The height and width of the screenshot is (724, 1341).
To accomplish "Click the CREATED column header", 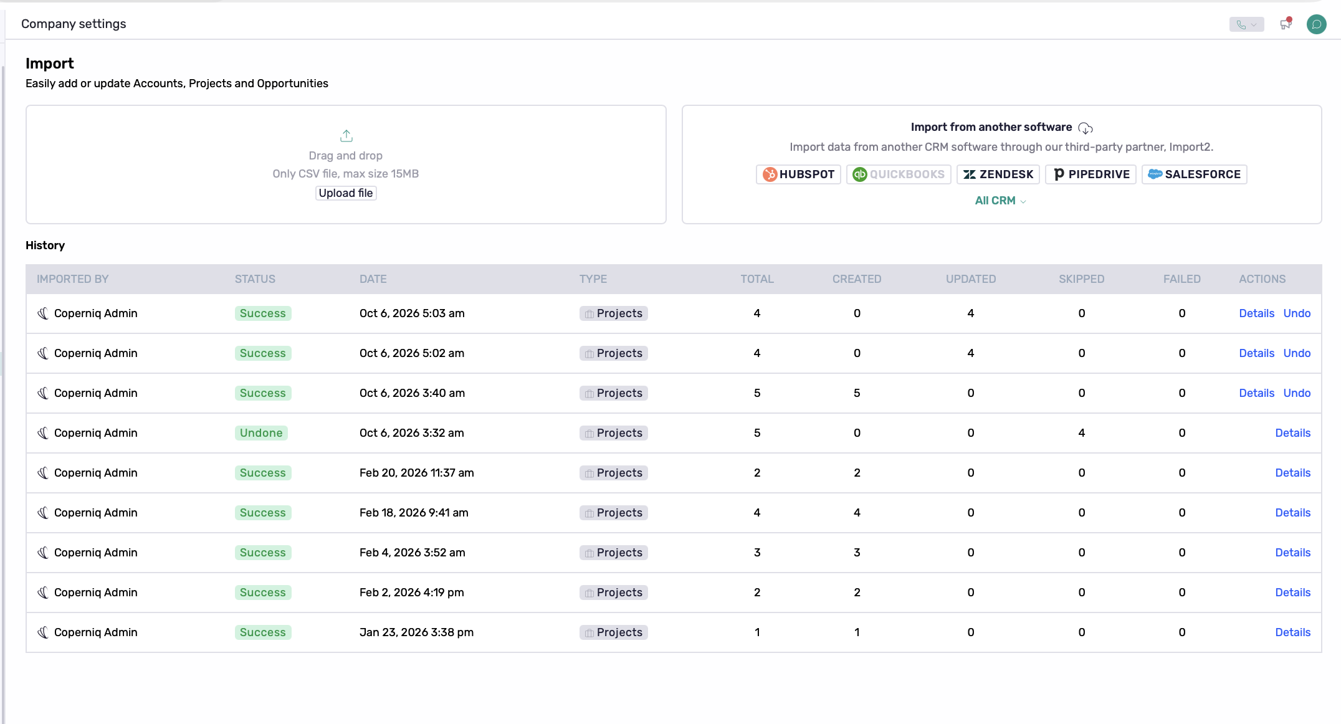I will (857, 279).
